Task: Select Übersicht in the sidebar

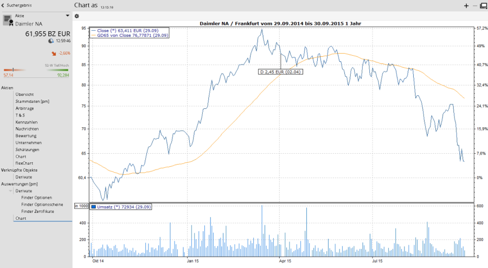Action: pyautogui.click(x=24, y=94)
